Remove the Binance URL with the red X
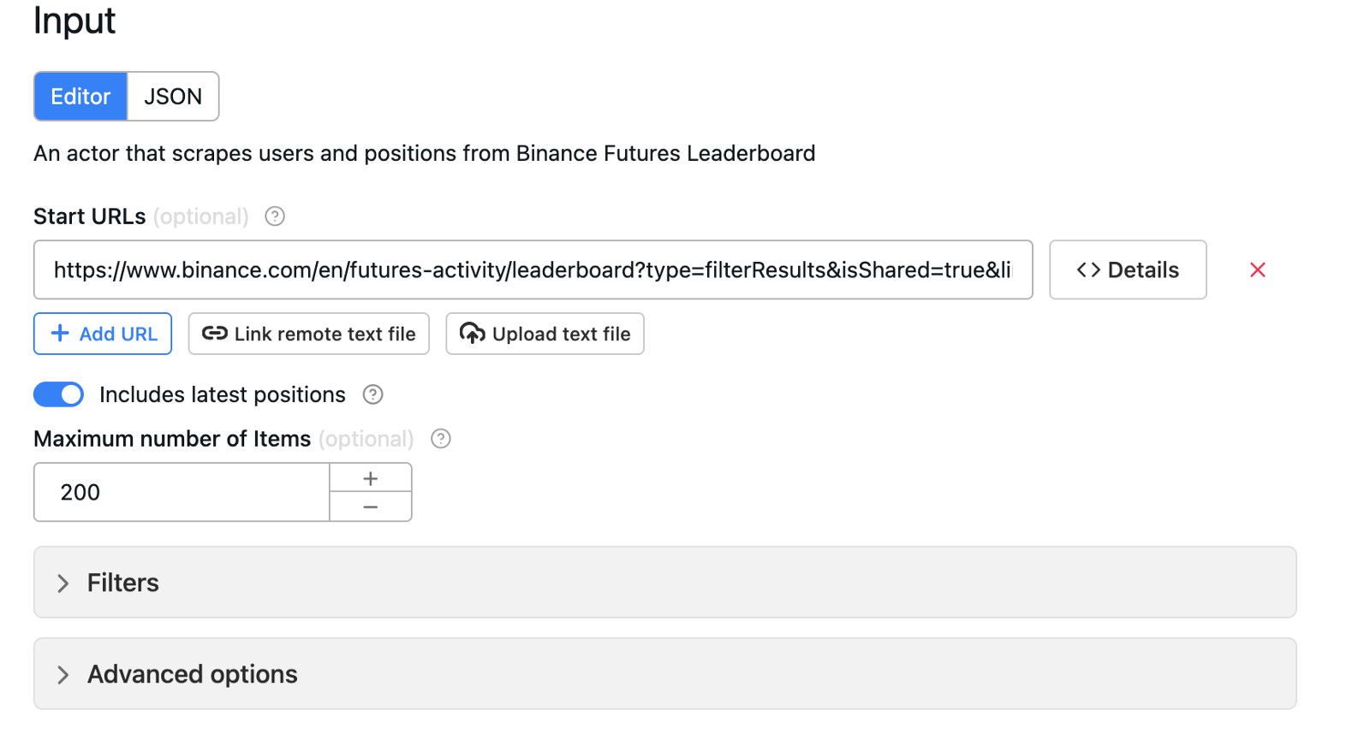 [x=1257, y=269]
